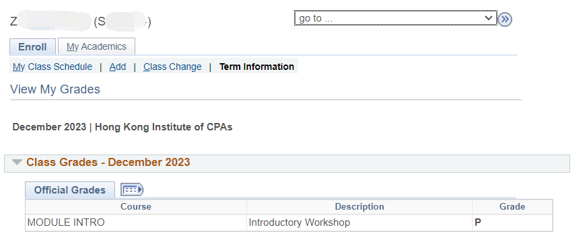Collapse the Class Grades section triangle
Image resolution: width=587 pixels, height=252 pixels.
pos(17,162)
